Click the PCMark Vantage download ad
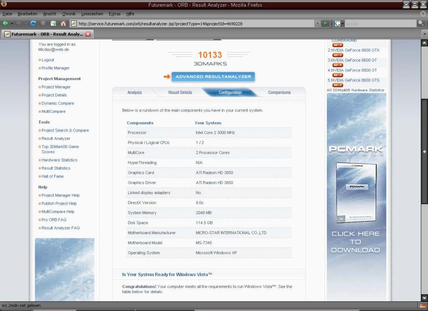The image size is (428, 311). 357,197
